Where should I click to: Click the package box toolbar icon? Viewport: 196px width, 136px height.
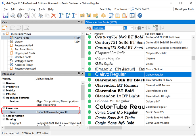coord(104,15)
